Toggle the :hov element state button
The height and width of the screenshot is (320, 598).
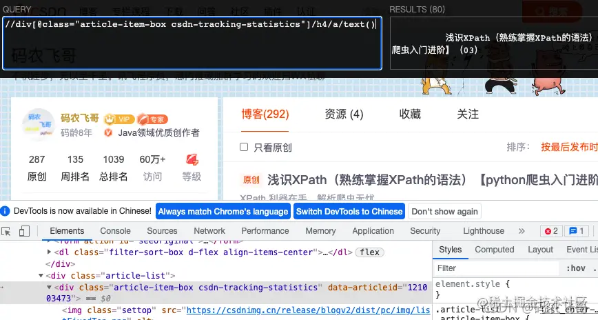[x=575, y=268]
